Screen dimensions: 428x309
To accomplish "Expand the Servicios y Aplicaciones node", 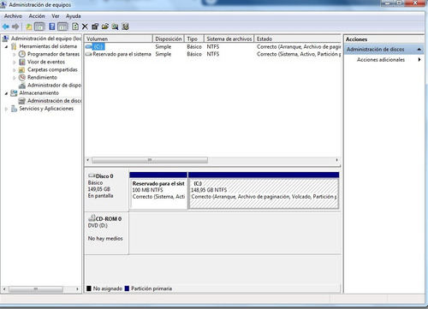I will pyautogui.click(x=6, y=109).
